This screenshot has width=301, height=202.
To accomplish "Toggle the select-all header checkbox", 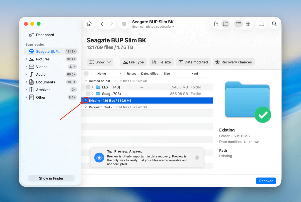I will coord(86,74).
